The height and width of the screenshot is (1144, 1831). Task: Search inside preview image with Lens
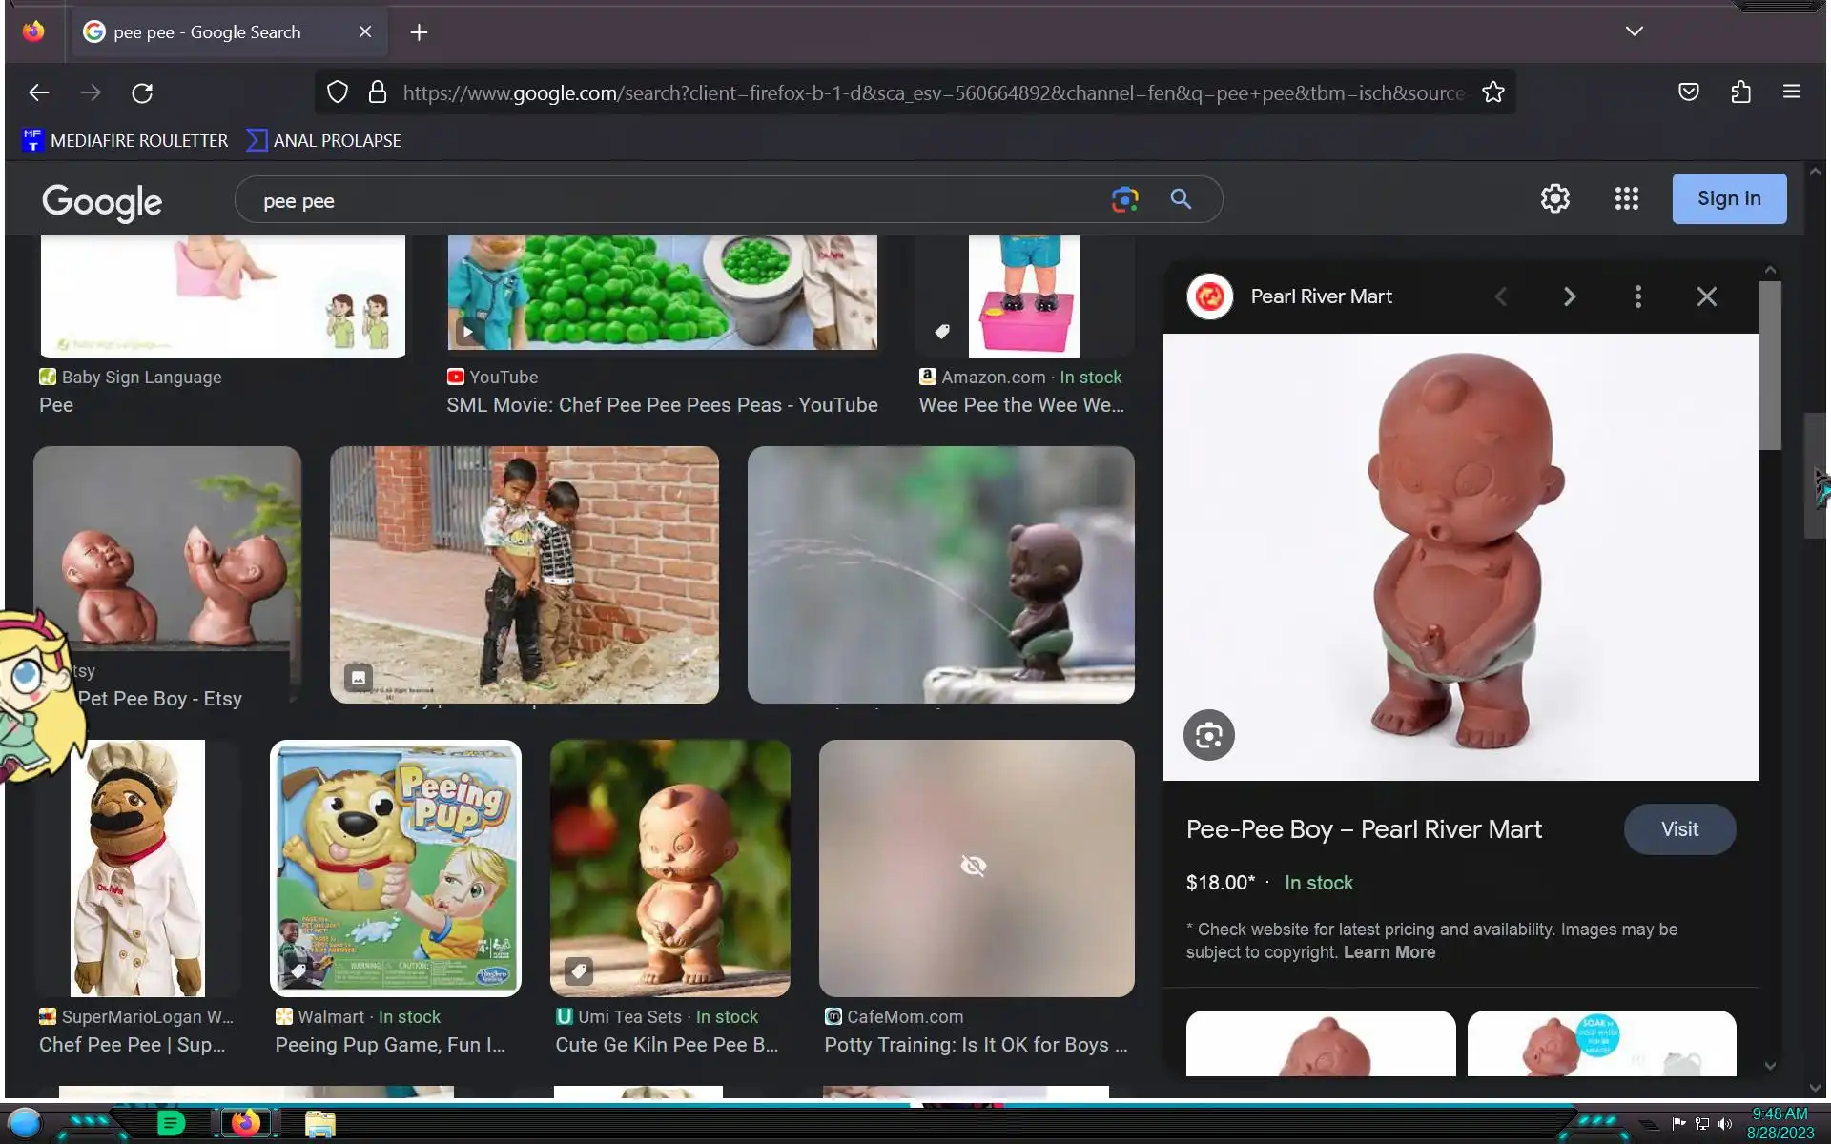pos(1208,735)
